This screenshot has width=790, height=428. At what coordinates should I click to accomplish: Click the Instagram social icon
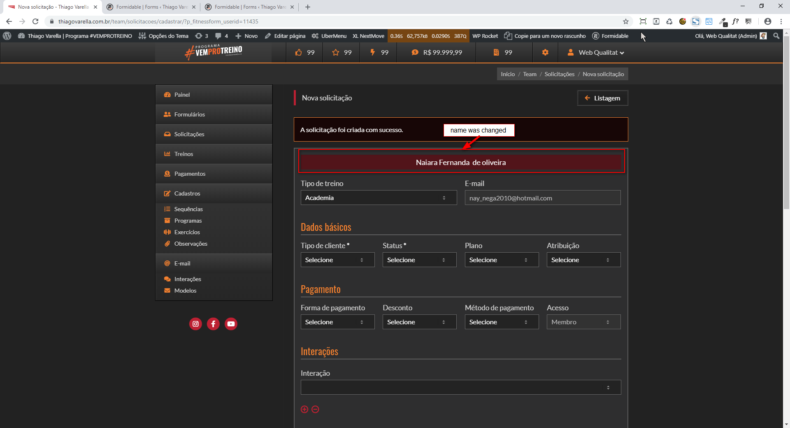pyautogui.click(x=195, y=324)
